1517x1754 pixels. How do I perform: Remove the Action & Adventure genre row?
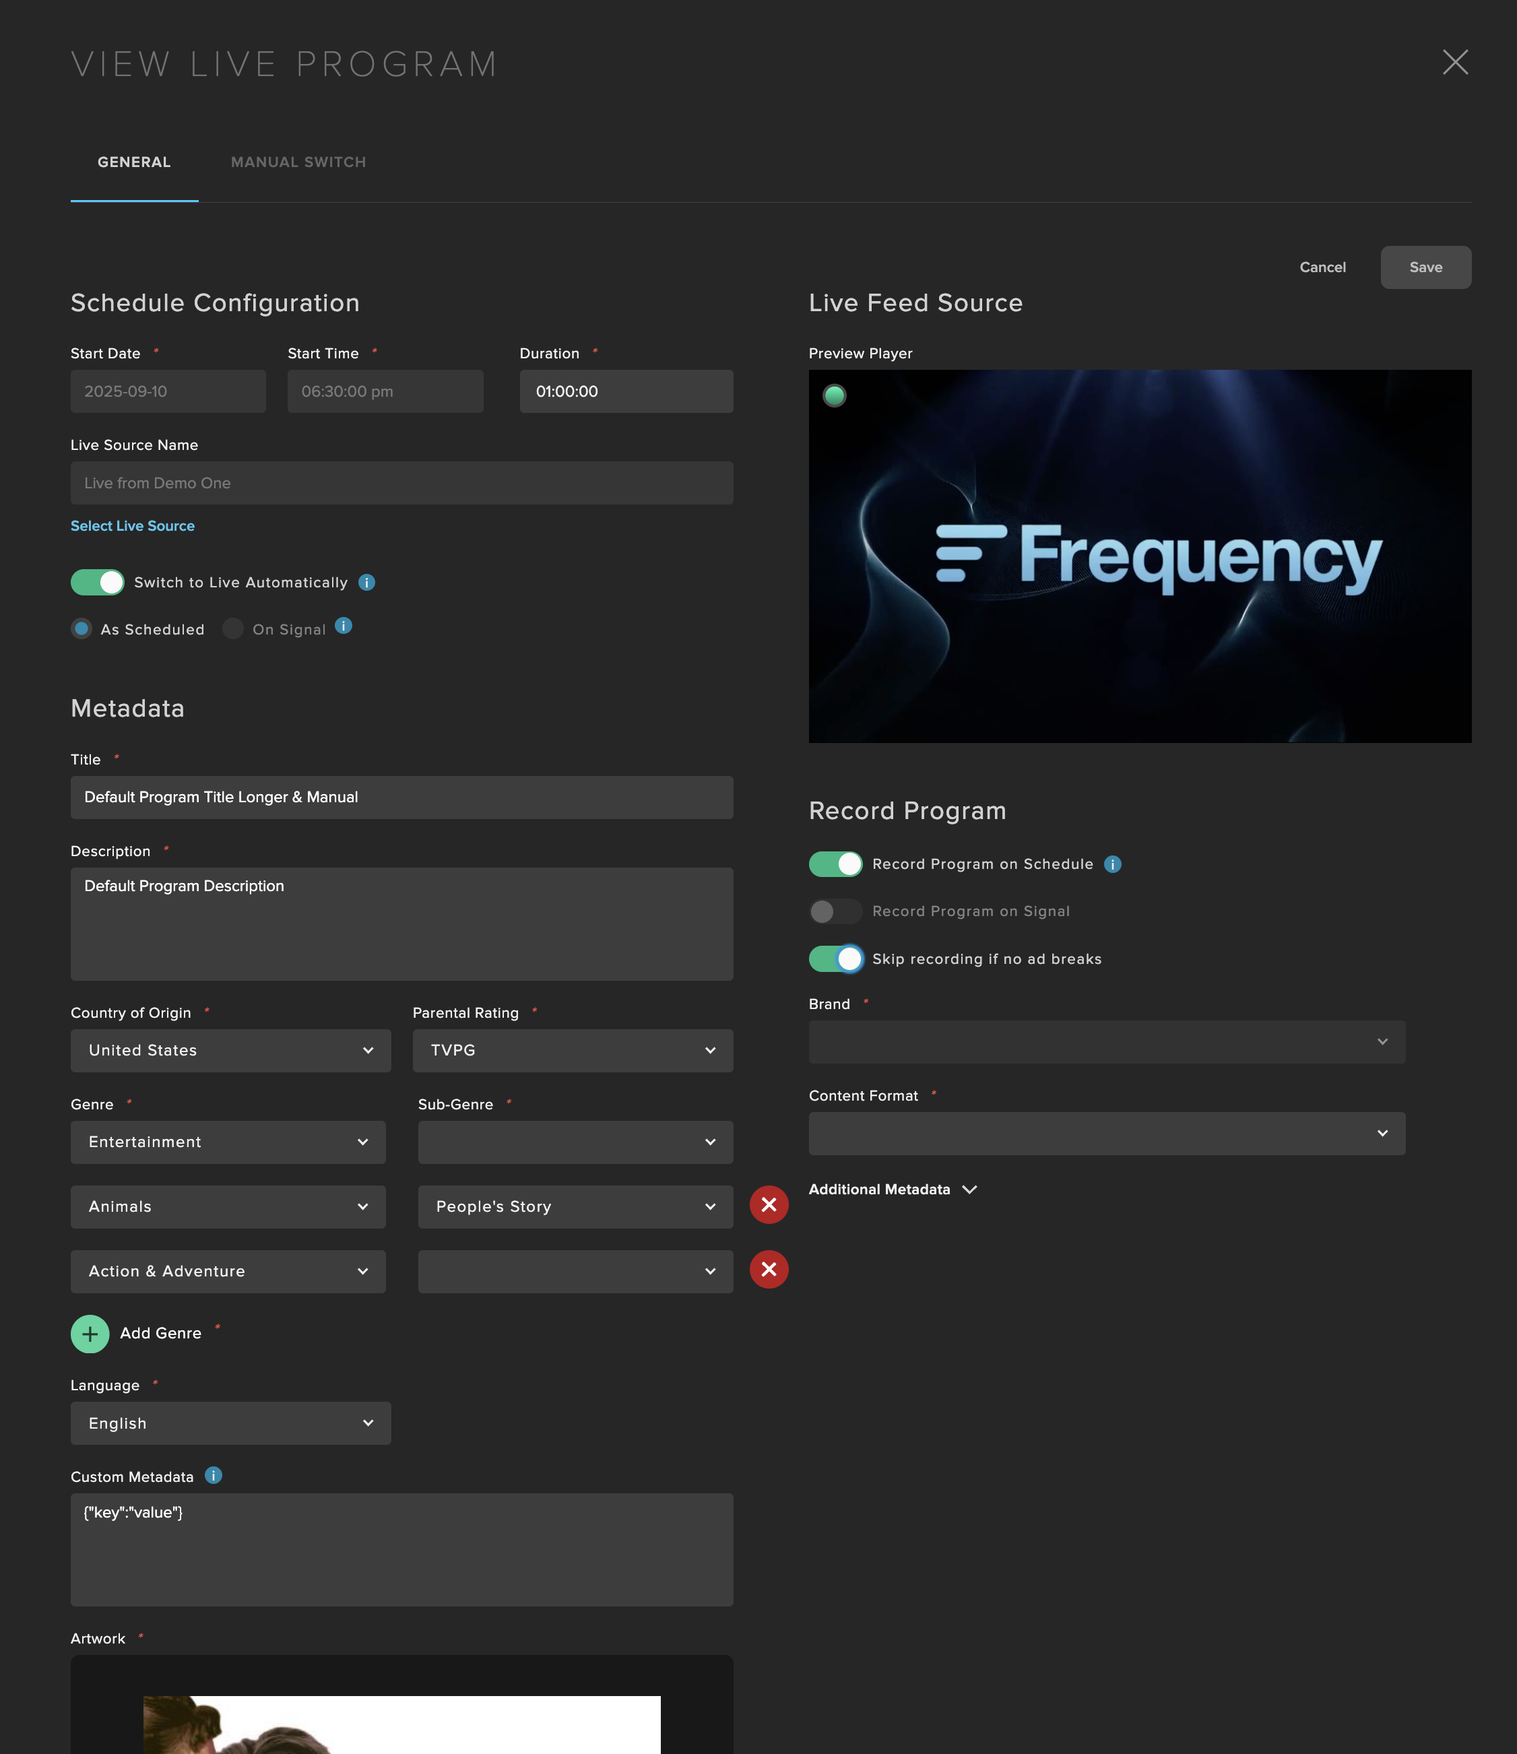768,1270
